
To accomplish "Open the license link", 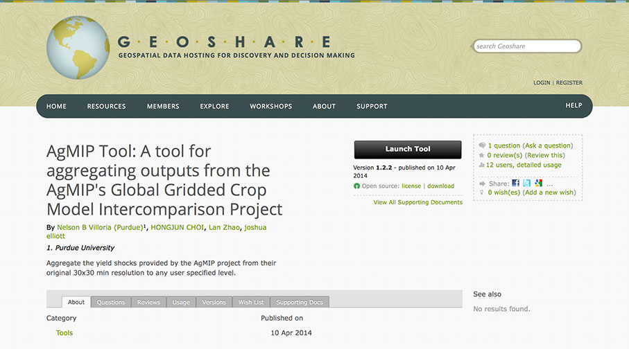I will 411,186.
